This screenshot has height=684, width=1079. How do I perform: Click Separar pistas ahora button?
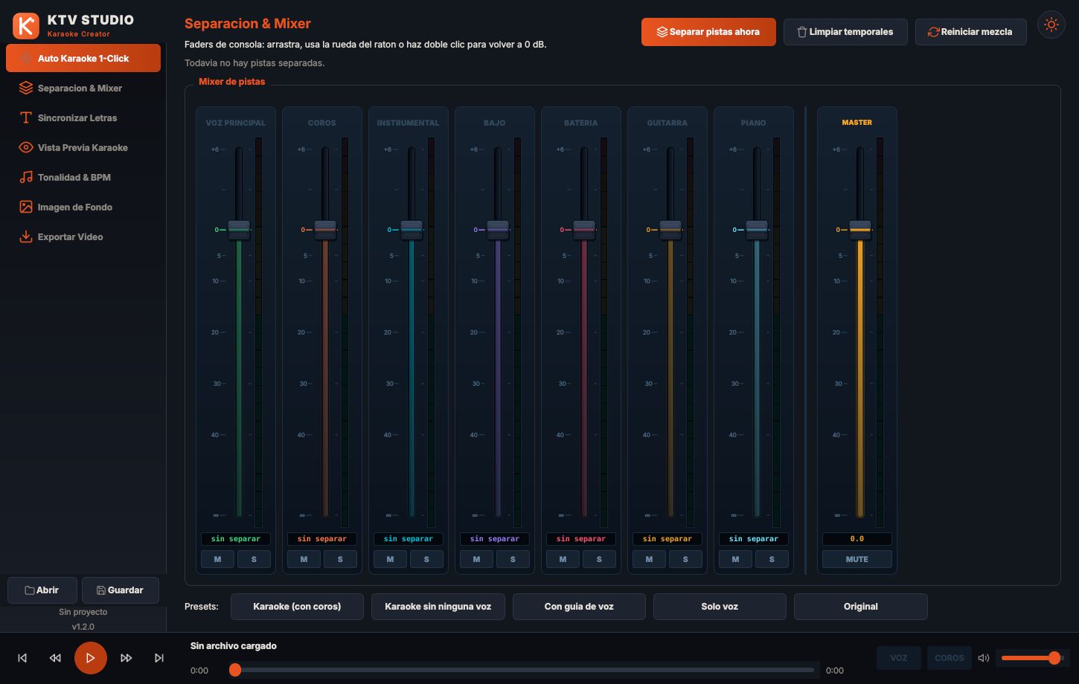[708, 32]
